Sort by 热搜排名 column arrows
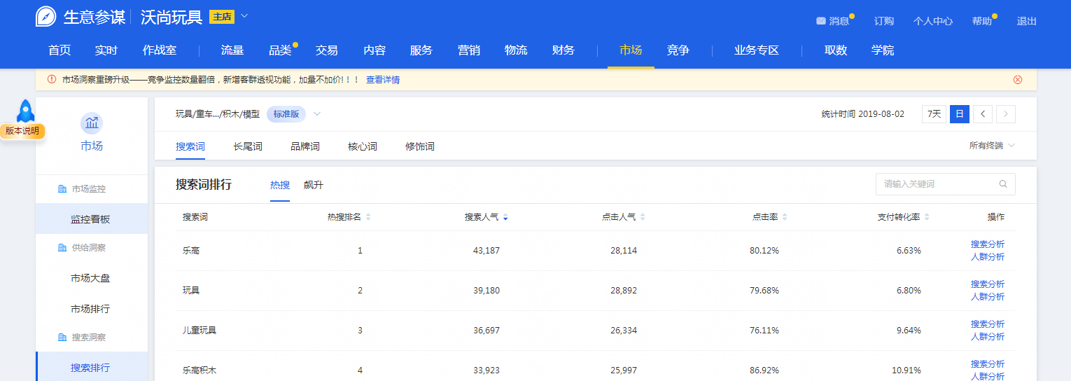The image size is (1071, 381). point(368,217)
